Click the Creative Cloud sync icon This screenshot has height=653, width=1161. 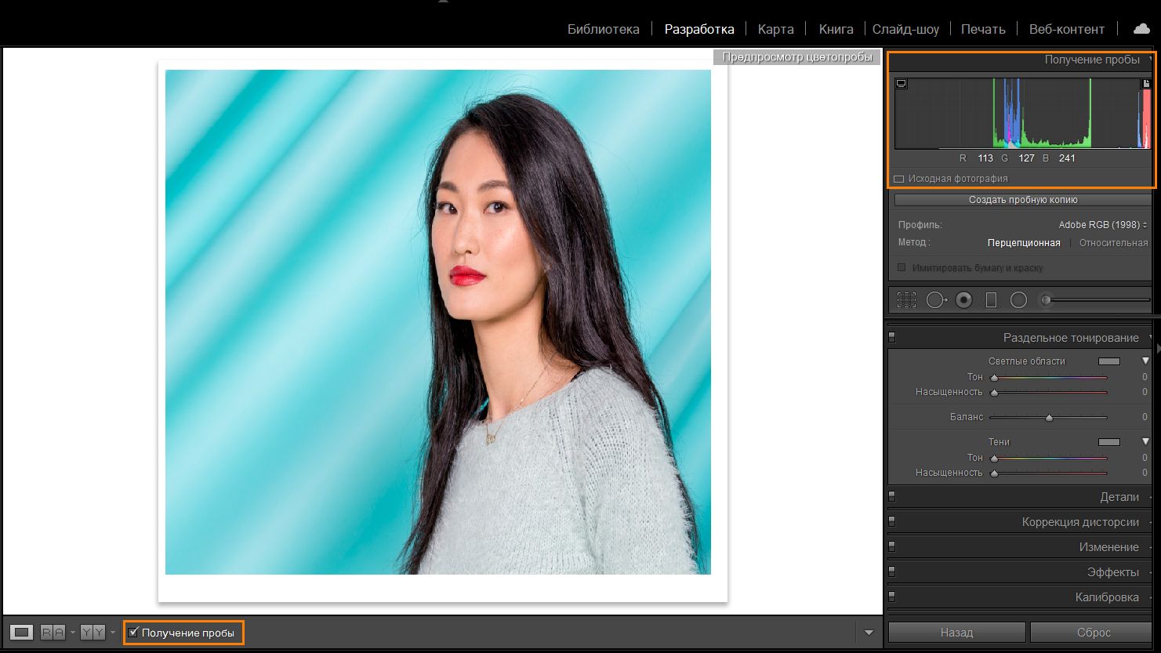coord(1141,29)
